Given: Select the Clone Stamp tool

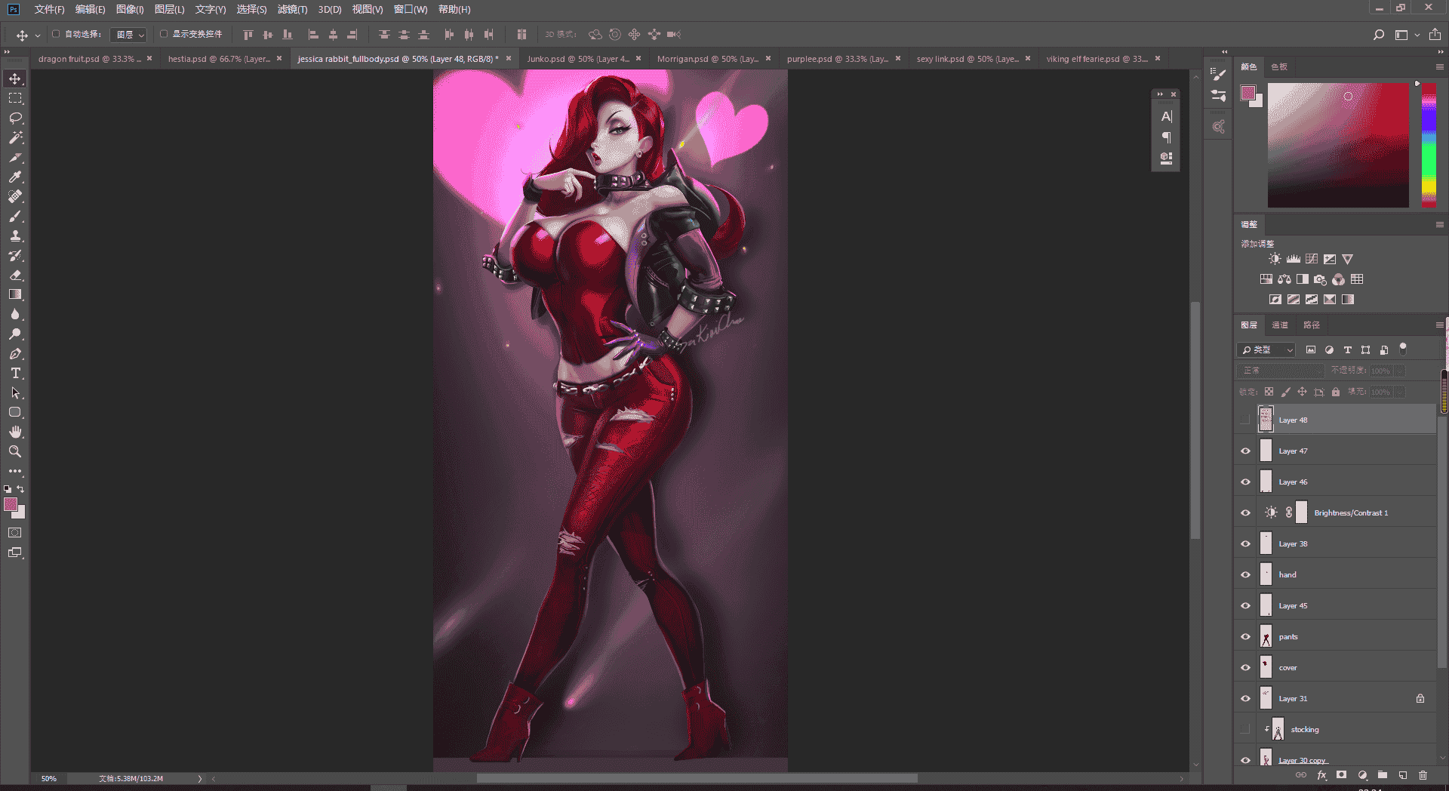Looking at the screenshot, I should point(15,236).
